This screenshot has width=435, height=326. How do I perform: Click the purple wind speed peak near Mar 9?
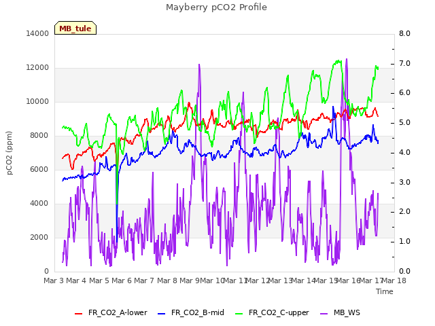(199, 65)
